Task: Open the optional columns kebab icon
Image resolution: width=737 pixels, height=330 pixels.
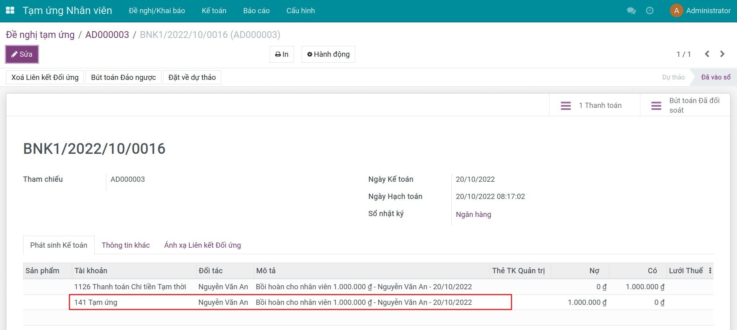Action: tap(710, 270)
